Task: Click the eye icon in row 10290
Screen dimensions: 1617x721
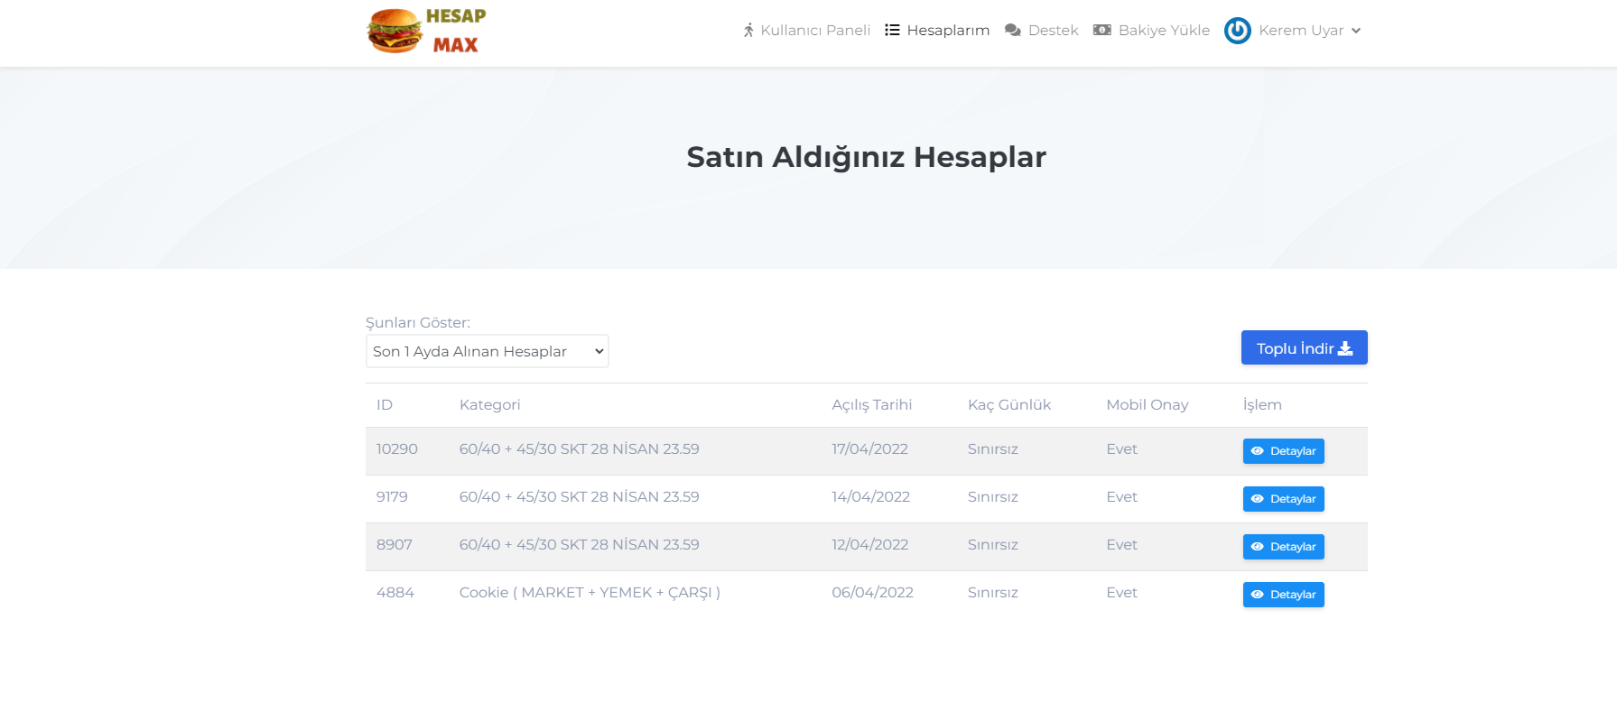Action: [x=1257, y=451]
